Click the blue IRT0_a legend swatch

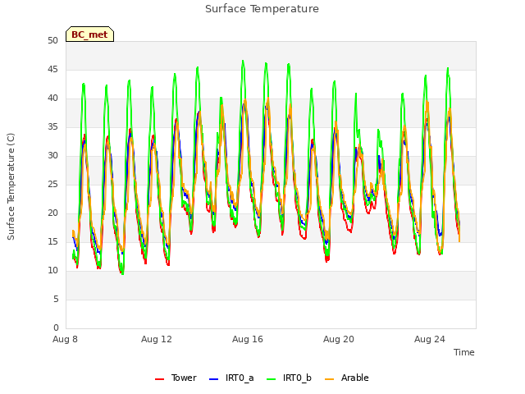(213, 379)
